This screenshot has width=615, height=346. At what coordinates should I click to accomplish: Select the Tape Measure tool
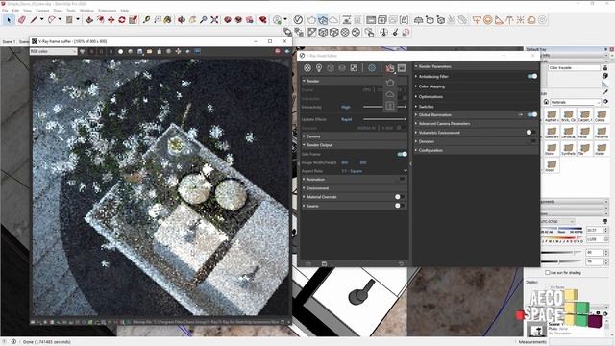tap(146, 19)
